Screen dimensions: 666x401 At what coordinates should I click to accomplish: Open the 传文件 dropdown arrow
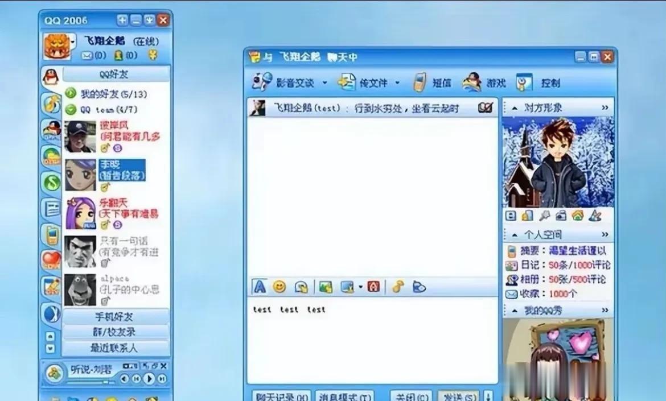(397, 82)
